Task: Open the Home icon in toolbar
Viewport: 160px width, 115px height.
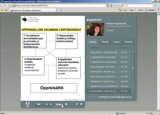Action: click(120, 10)
